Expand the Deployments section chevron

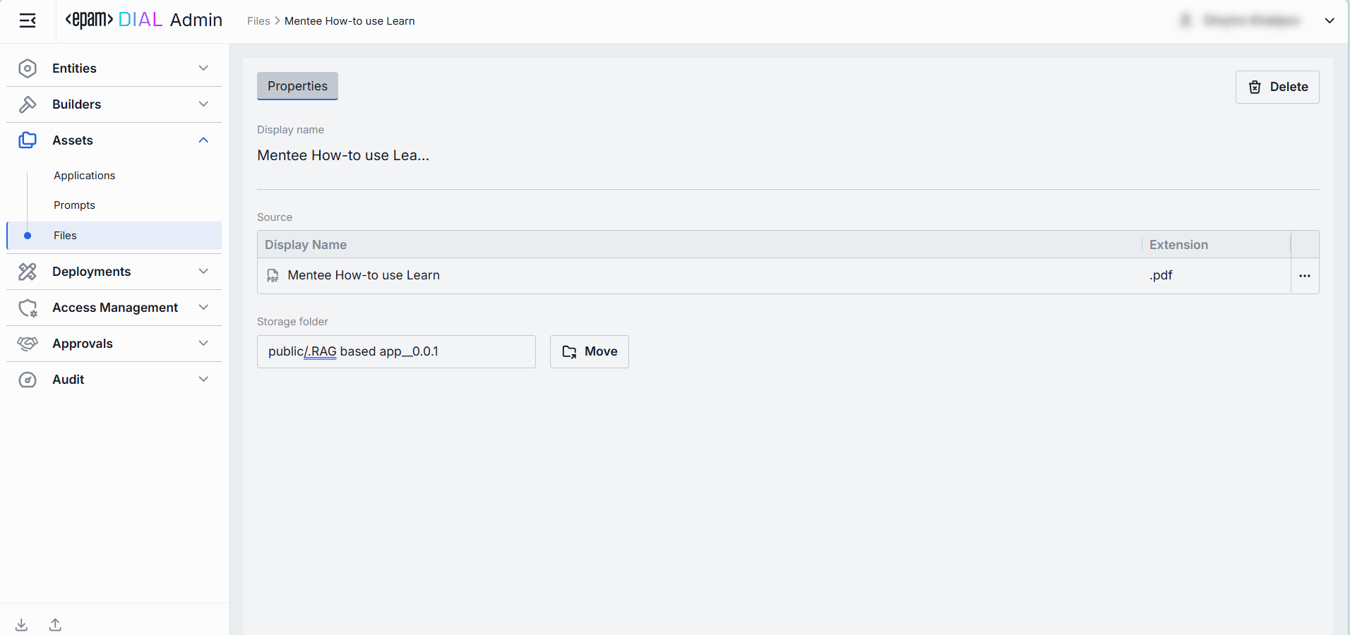click(x=203, y=272)
